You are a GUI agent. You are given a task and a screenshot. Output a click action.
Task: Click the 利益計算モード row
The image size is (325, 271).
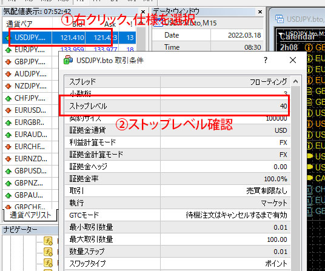click(x=178, y=142)
